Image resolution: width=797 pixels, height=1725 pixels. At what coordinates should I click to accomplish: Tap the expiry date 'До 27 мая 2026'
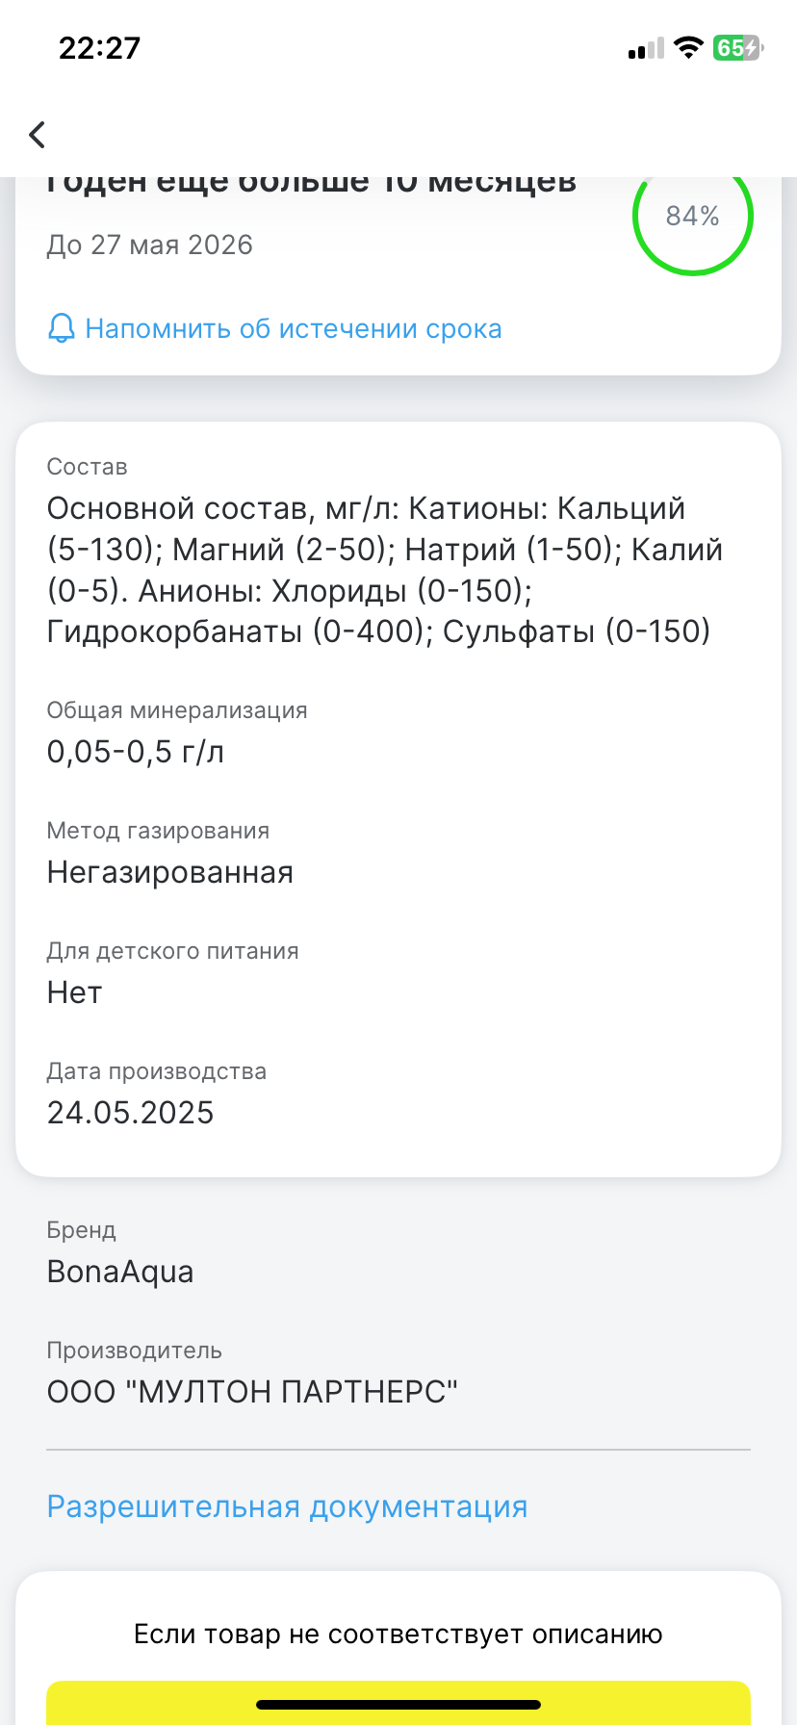tap(150, 245)
